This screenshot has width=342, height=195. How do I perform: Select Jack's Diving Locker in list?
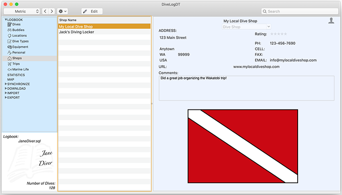[76, 32]
